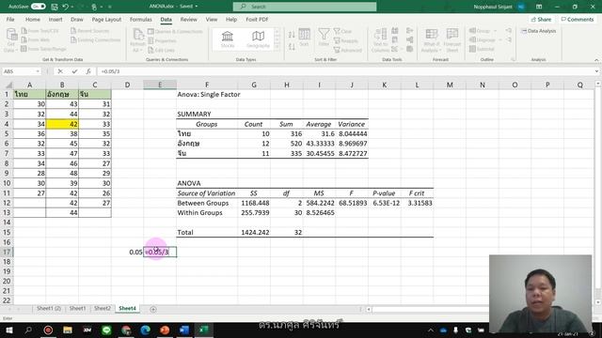Open Recent Sources
This screenshot has width=602, height=338.
[90, 31]
